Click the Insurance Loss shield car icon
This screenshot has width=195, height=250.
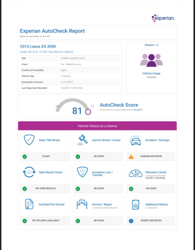coord(82,172)
